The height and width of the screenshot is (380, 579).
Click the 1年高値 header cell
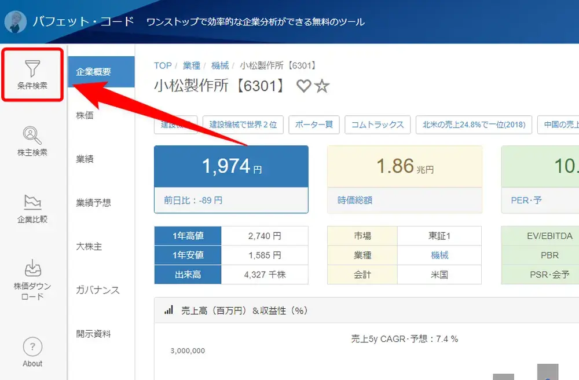(188, 236)
